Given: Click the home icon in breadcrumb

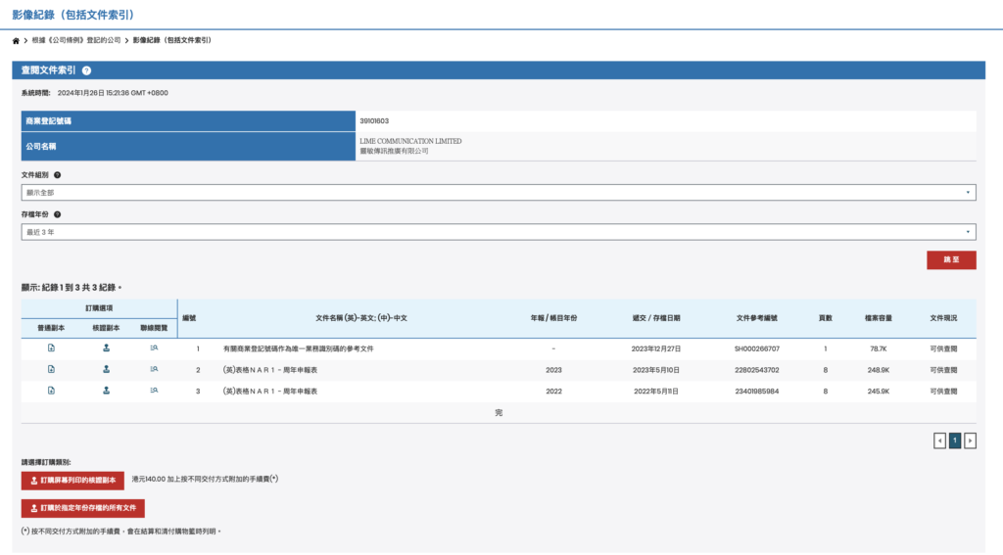Looking at the screenshot, I should [x=16, y=40].
